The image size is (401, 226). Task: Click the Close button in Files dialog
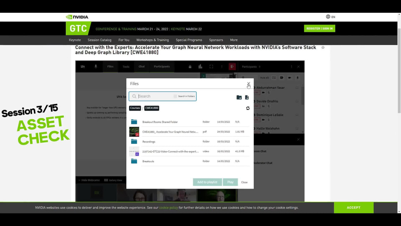244,182
